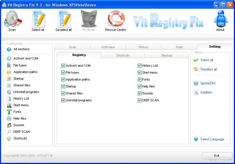Image resolution: width=235 pixels, height=164 pixels.
Task: Click the Ignored list icon in Menu
Action: pyautogui.click(x=196, y=83)
